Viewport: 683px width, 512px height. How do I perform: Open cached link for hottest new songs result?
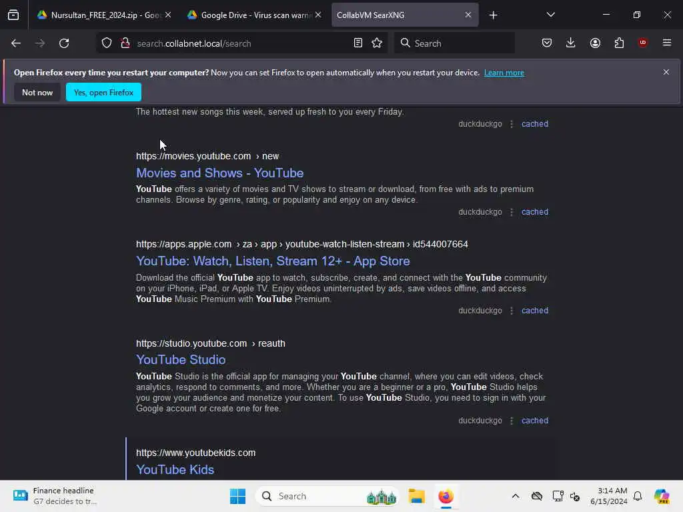tap(535, 123)
